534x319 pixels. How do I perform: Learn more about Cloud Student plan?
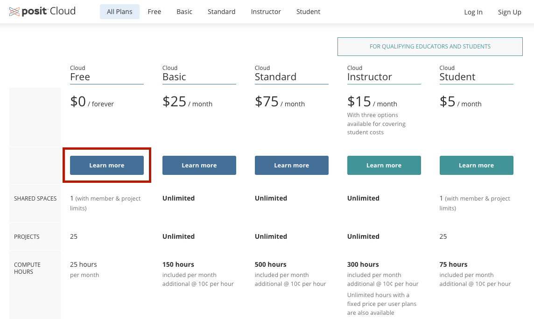click(x=476, y=166)
